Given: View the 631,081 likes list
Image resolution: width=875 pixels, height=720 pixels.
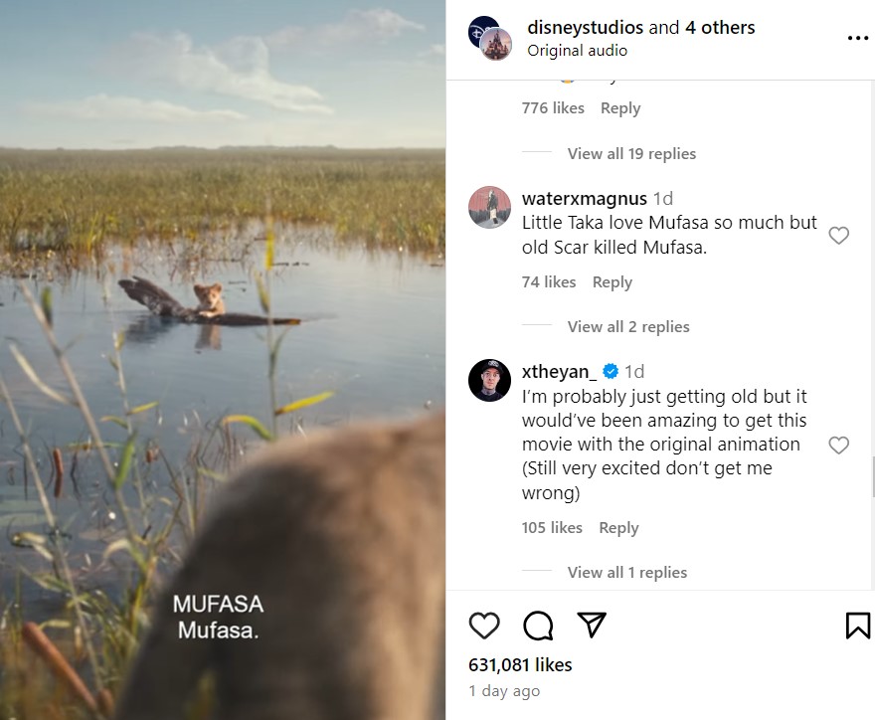Looking at the screenshot, I should (520, 664).
